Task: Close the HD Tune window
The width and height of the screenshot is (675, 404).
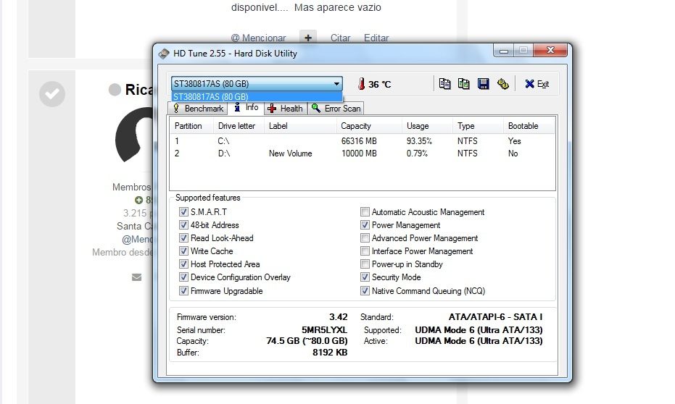Action: tap(550, 50)
